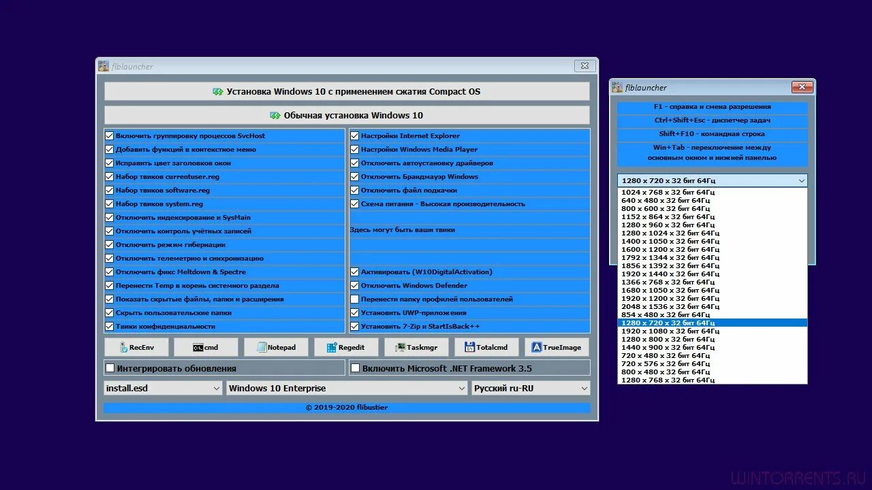Close the small flblauncher help window
The height and width of the screenshot is (490, 872).
802,87
